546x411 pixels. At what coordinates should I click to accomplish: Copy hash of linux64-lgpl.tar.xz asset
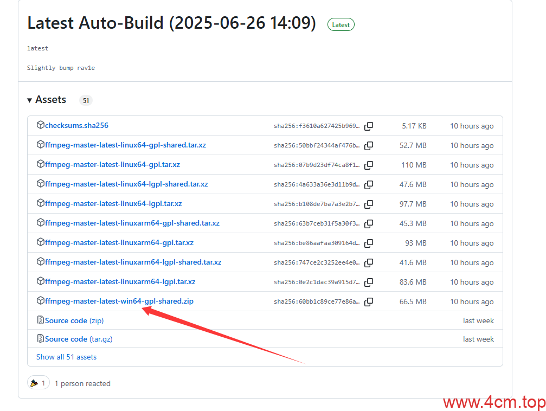coord(369,204)
